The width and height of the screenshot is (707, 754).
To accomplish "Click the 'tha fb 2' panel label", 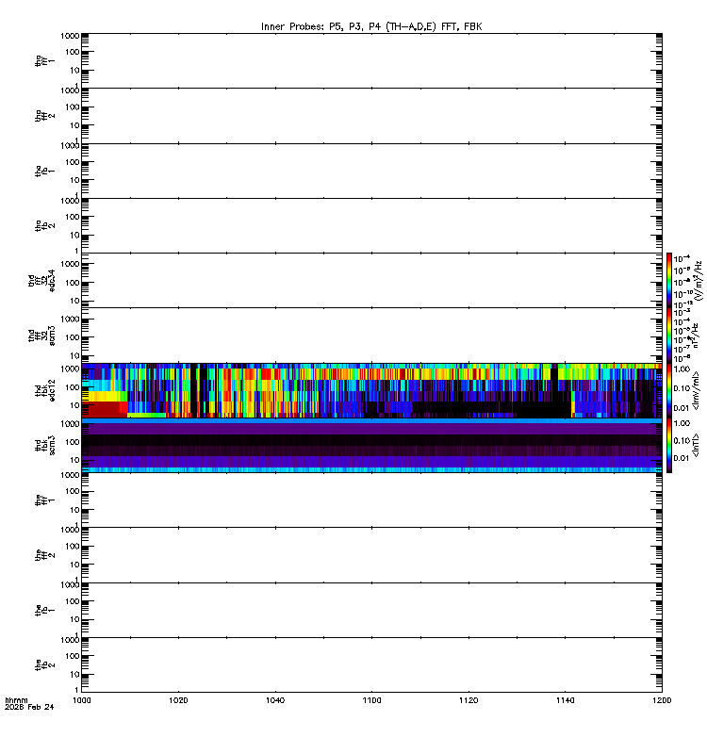I will pos(44,225).
